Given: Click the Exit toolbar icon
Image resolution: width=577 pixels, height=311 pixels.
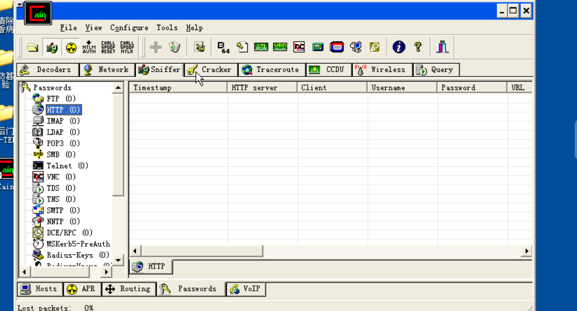Looking at the screenshot, I should coord(442,47).
